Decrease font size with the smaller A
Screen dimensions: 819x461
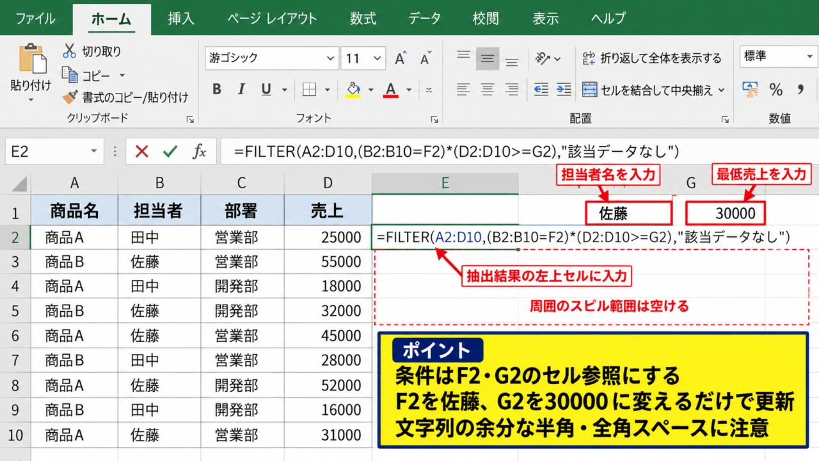(x=425, y=59)
